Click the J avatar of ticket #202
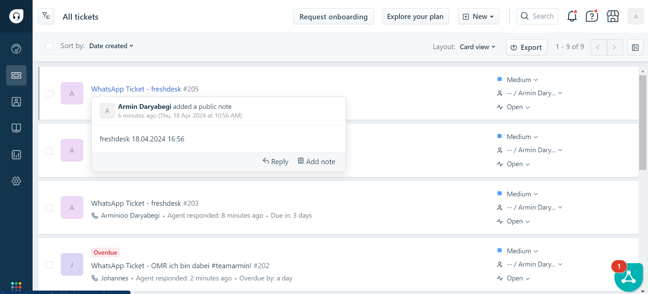The image size is (648, 294). [x=72, y=264]
